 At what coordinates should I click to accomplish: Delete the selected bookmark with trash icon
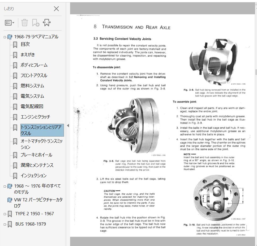(x=24, y=23)
